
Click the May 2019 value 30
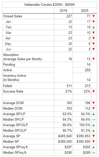[x=70, y=44]
